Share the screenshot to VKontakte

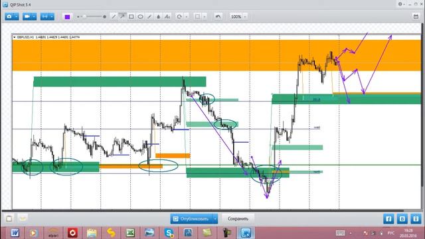click(402, 218)
